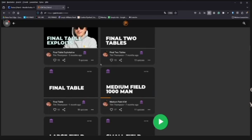Open the Final Two Tables thumbnail
The height and width of the screenshot is (140, 252).
pos(128,38)
